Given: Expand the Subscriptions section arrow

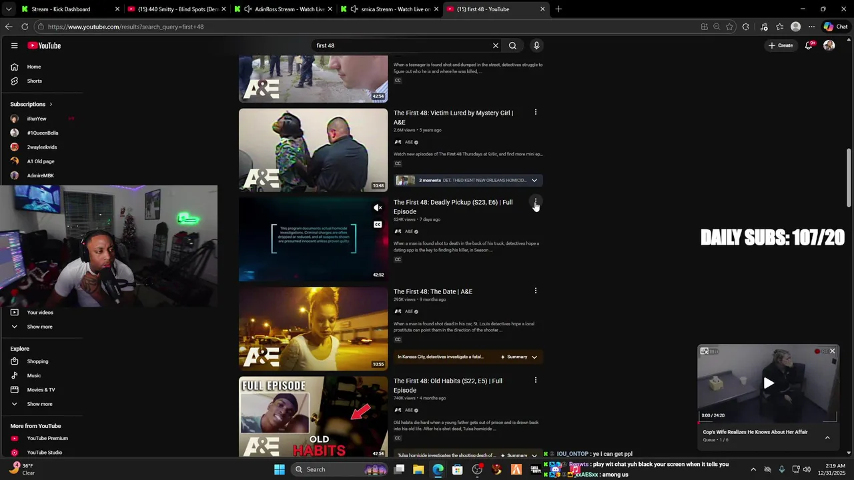Looking at the screenshot, I should (x=50, y=104).
